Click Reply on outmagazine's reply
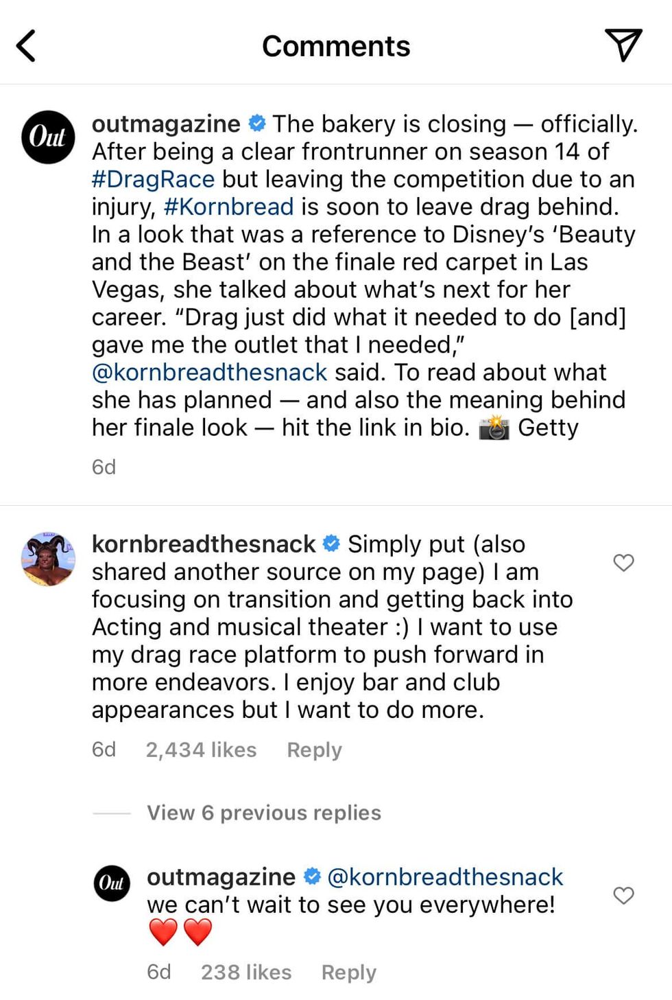The image size is (672, 1000). coord(348,972)
